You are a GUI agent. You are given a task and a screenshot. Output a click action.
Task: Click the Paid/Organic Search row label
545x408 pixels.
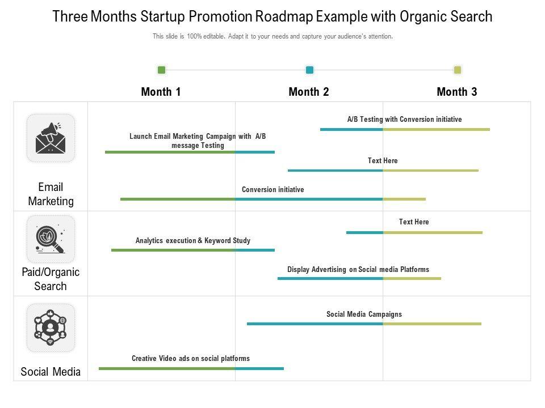51,279
